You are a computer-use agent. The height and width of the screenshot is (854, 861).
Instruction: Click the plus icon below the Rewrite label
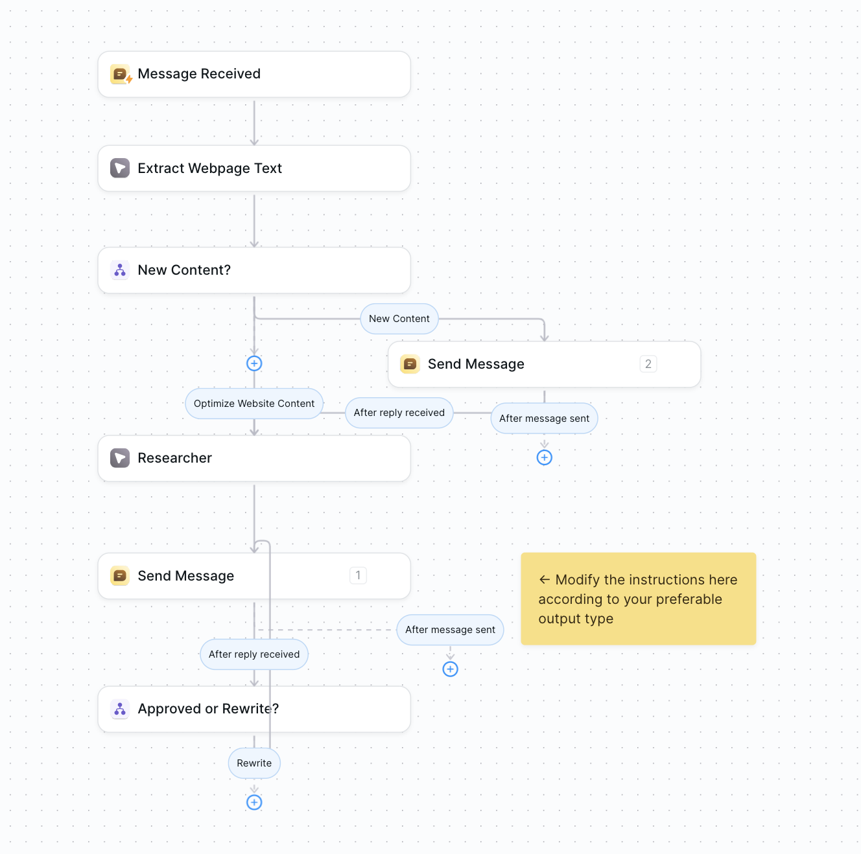click(x=254, y=802)
